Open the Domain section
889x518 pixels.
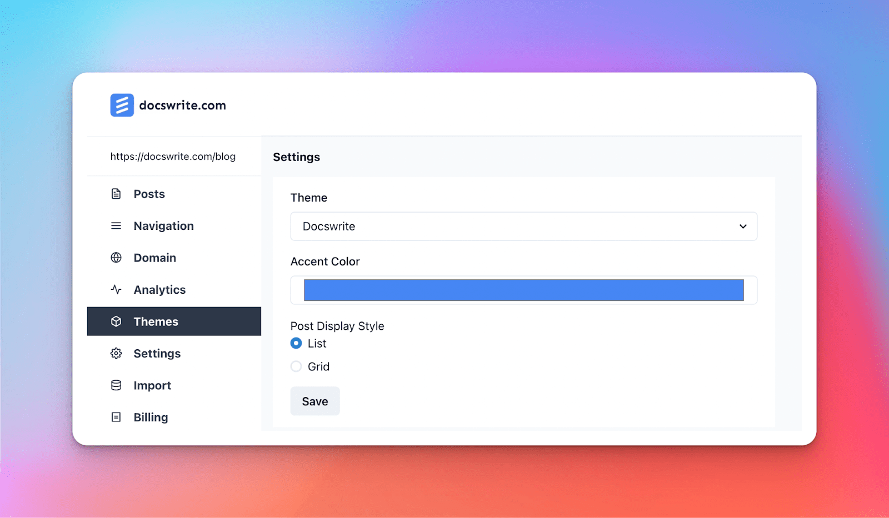[x=174, y=258]
